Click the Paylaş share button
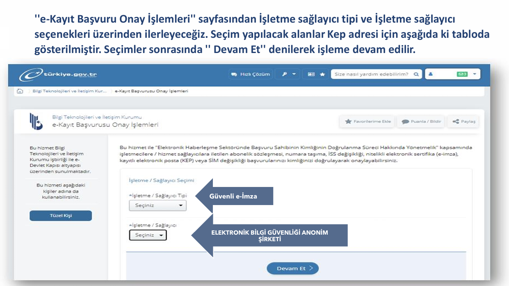 (x=463, y=122)
